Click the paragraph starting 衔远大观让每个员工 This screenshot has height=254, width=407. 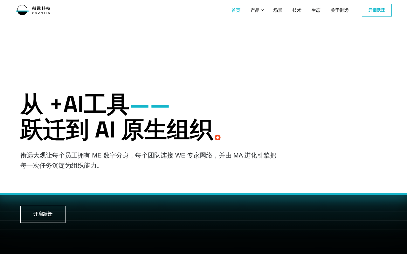point(148,160)
